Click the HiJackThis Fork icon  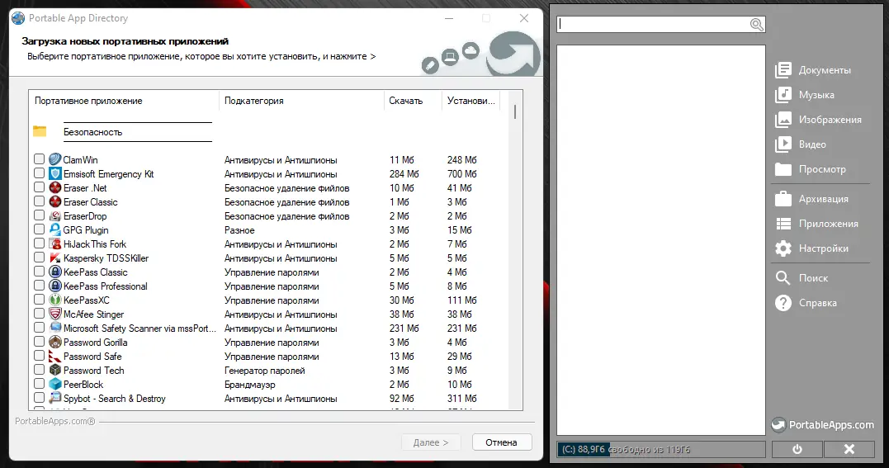55,244
